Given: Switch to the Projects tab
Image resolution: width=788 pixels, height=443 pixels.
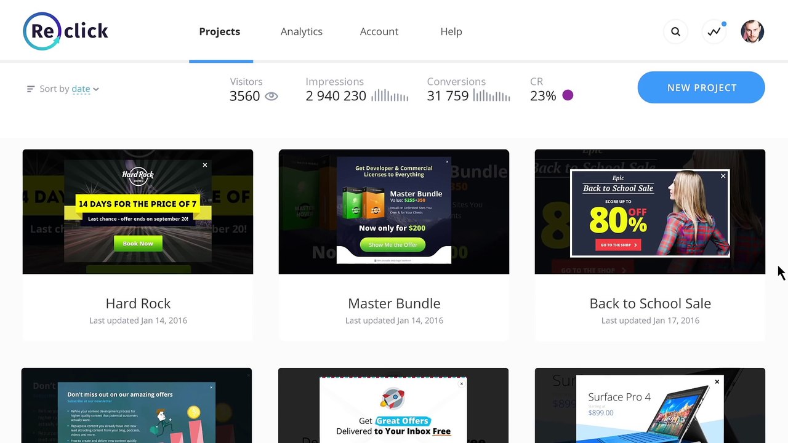Looking at the screenshot, I should pyautogui.click(x=220, y=31).
